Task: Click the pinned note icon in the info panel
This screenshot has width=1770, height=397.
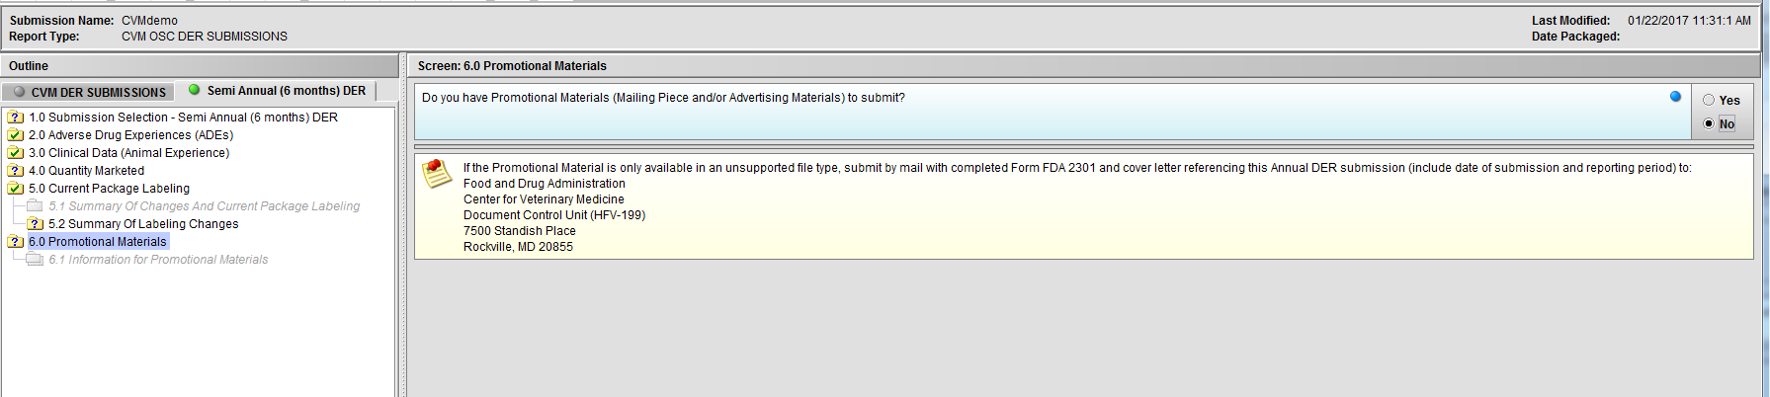Action: [x=437, y=174]
